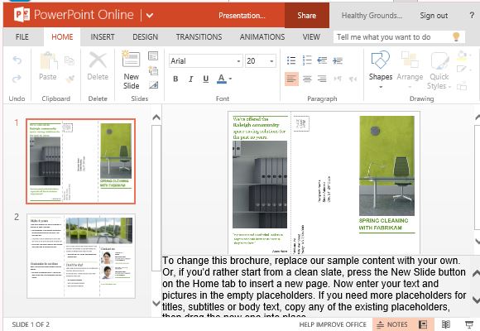Apply bulleted list
Screen dimensions: 480x331
coord(291,60)
